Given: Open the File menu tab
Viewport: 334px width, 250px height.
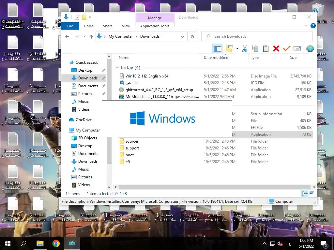Looking at the screenshot, I should 70,26.
